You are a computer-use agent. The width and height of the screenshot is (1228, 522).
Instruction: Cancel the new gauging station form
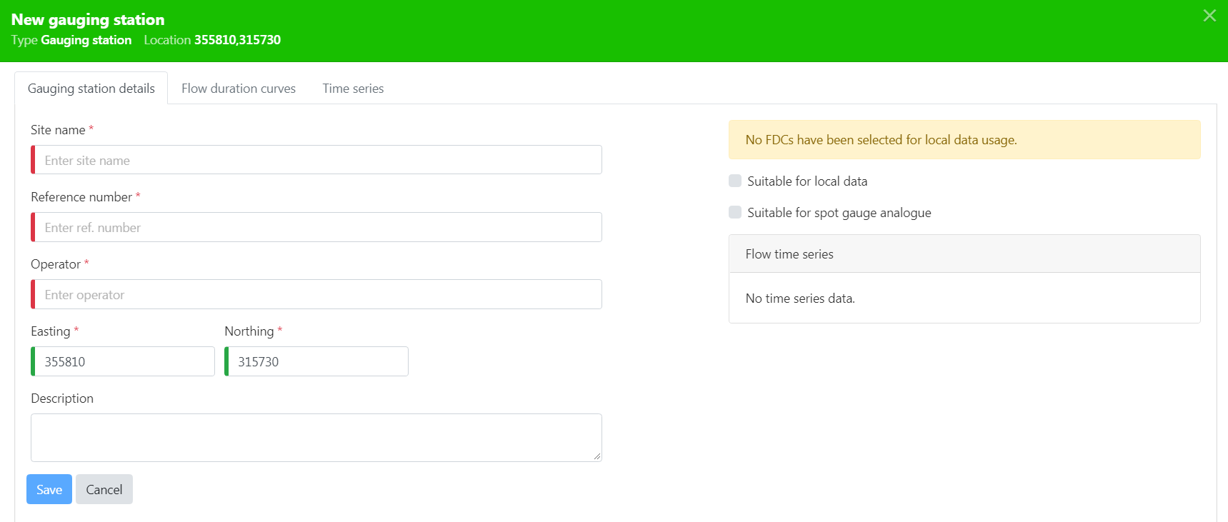pos(104,489)
